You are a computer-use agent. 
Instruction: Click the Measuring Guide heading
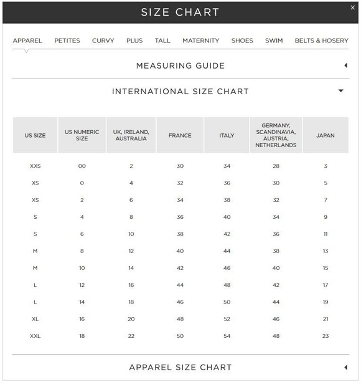tap(180, 65)
